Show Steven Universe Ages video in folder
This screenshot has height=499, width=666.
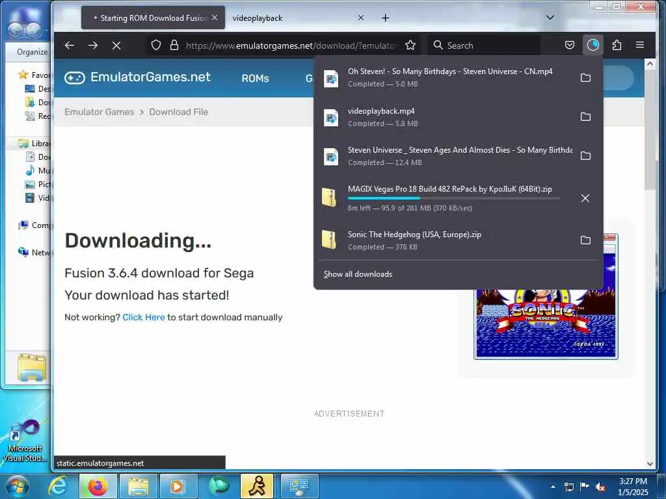coord(585,156)
